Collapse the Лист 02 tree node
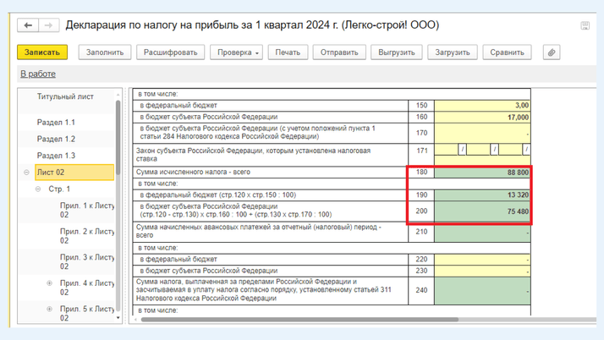Viewport: 604px width, 340px height. click(x=26, y=173)
